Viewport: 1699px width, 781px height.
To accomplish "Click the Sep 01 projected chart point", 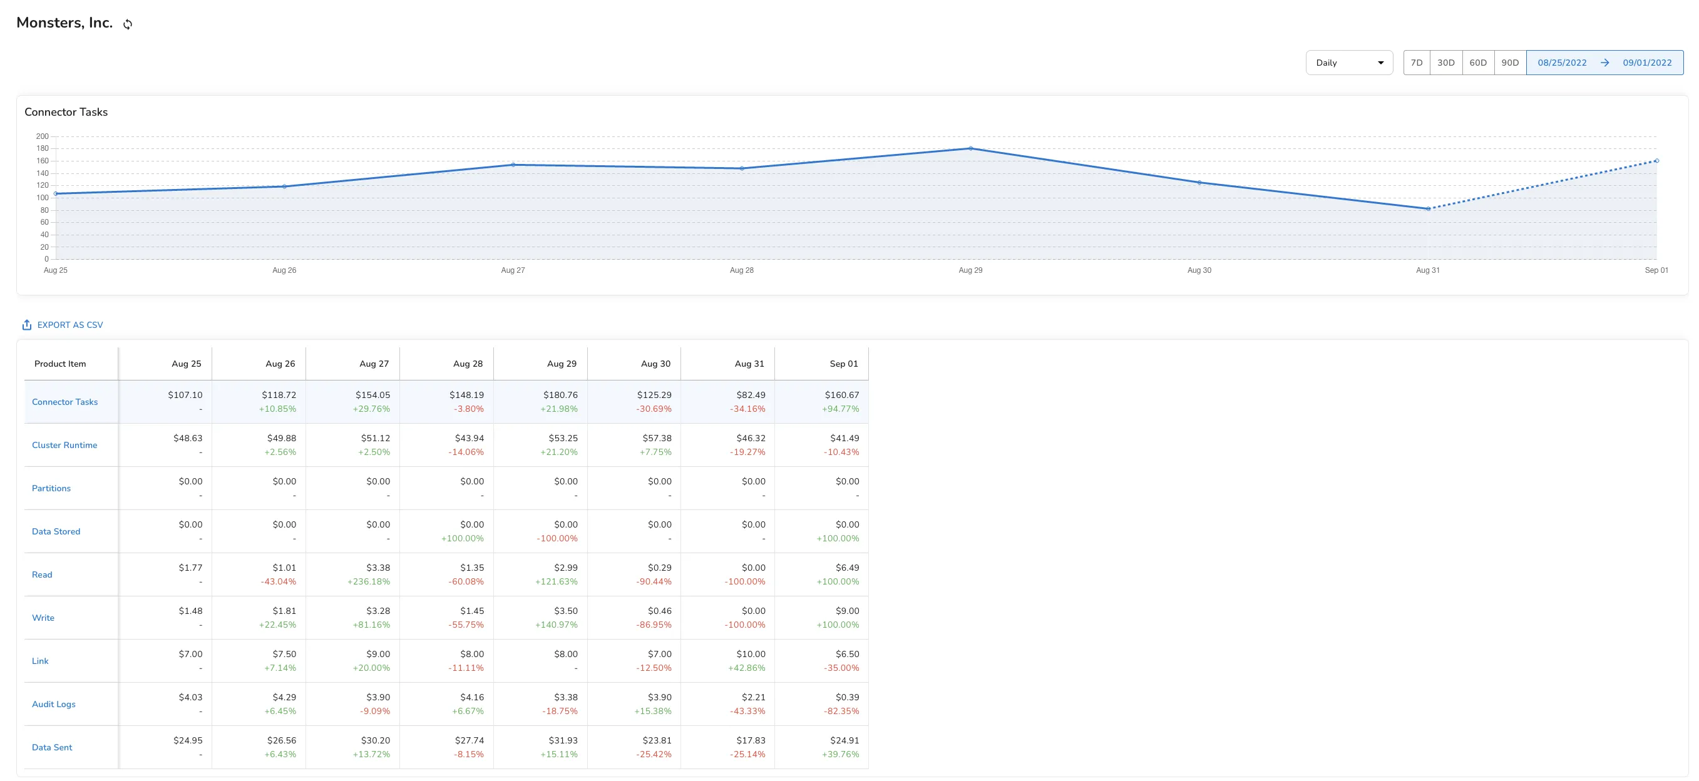I will (x=1656, y=161).
